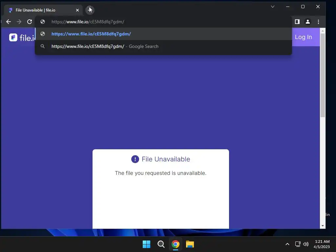Open the Chrome profile menu
336x252 pixels.
tap(308, 22)
